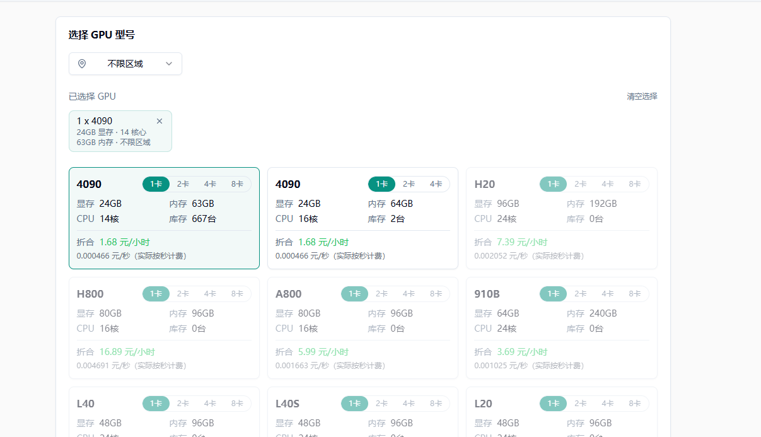Expand the region selector chevron arrow
This screenshot has height=437, width=761.
(169, 64)
